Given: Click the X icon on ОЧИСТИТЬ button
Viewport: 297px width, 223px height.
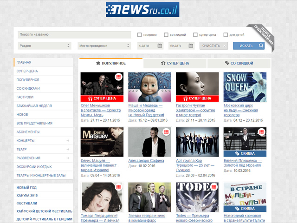Looking at the screenshot, I should 225,46.
